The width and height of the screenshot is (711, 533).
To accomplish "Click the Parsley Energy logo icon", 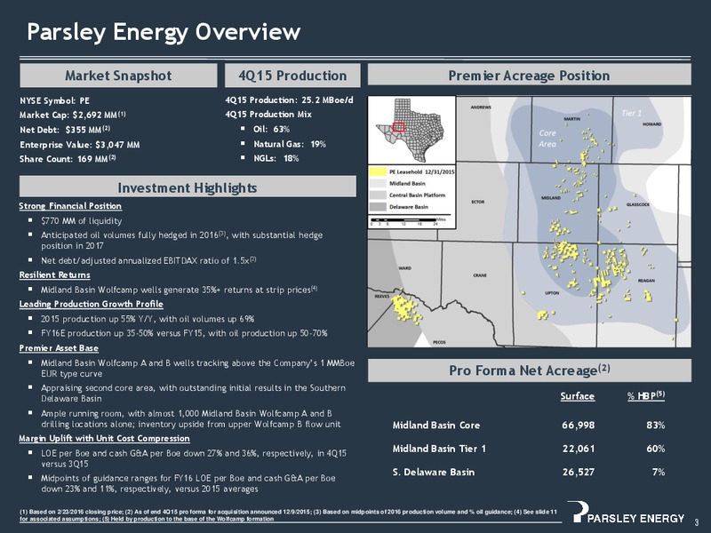I will click(x=579, y=512).
